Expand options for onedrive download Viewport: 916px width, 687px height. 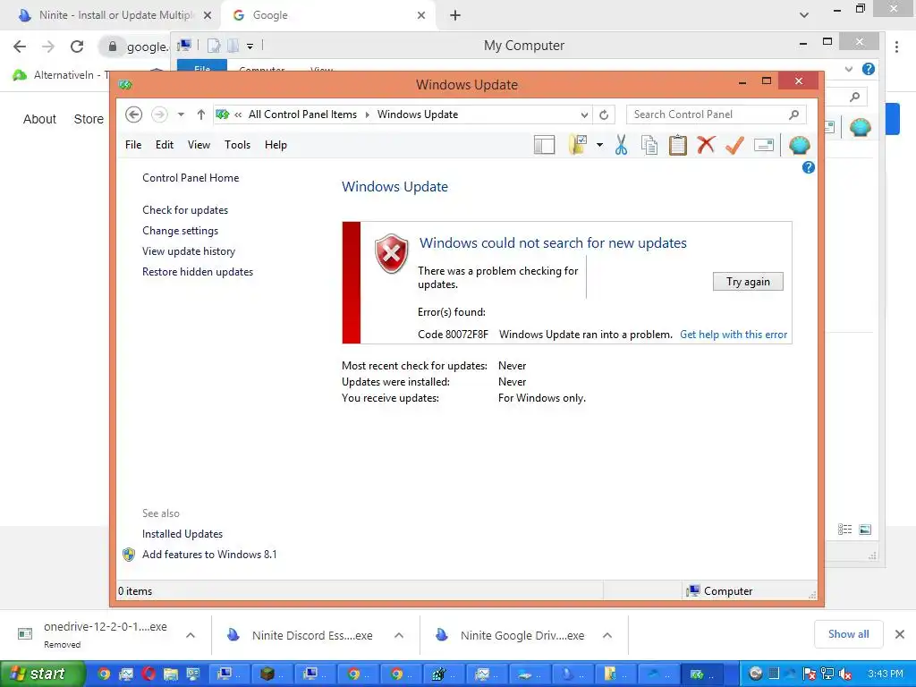click(x=191, y=635)
